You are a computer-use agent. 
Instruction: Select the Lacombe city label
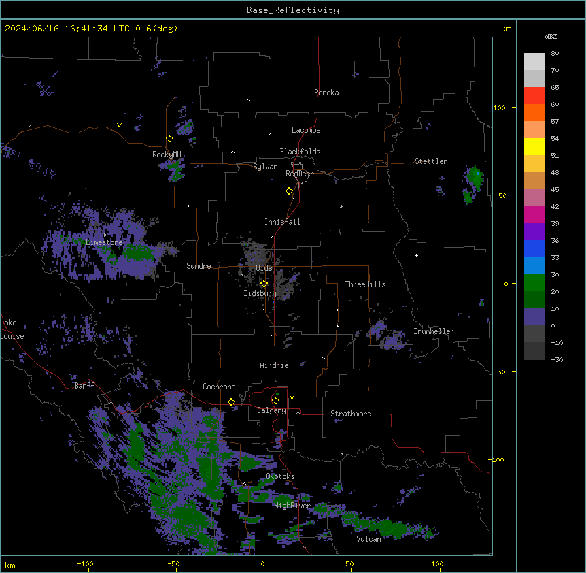click(306, 130)
